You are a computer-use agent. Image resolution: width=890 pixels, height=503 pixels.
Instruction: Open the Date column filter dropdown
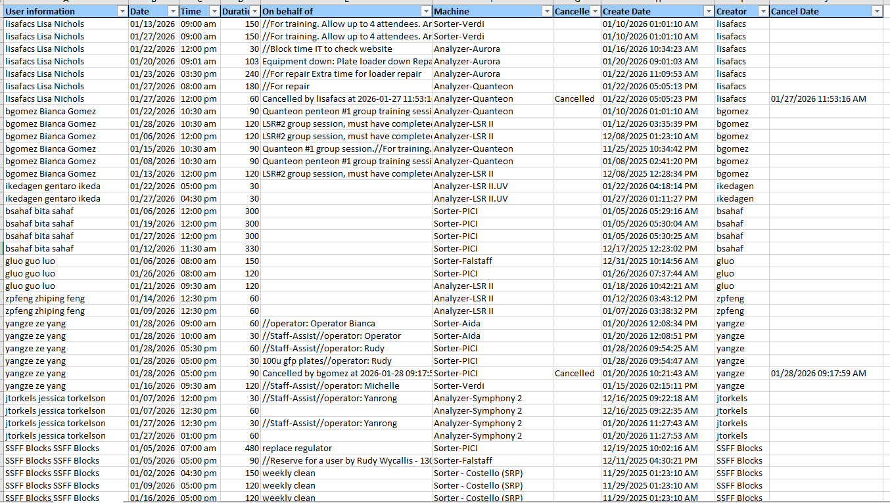[172, 11]
